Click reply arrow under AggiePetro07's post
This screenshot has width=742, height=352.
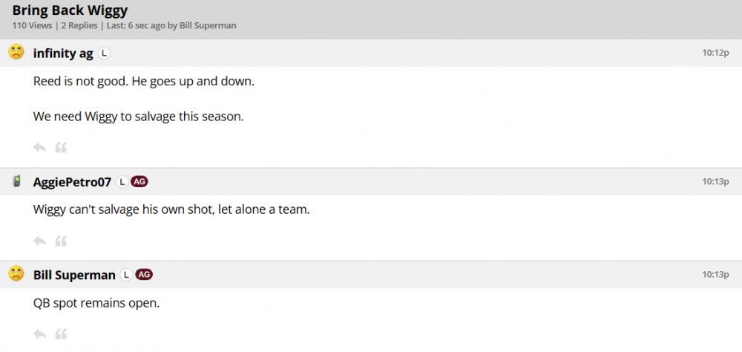pos(40,241)
